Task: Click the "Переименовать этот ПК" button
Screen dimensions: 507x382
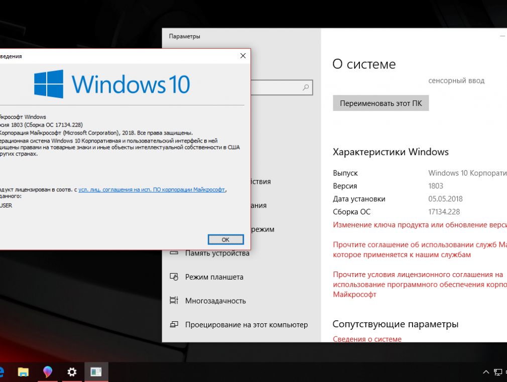Action: tap(381, 103)
